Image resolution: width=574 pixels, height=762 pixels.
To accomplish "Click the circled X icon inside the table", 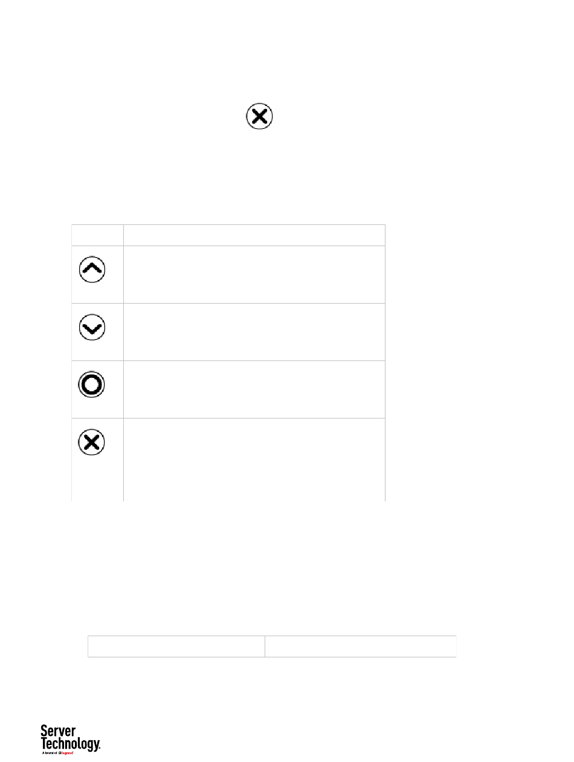I will (92, 442).
